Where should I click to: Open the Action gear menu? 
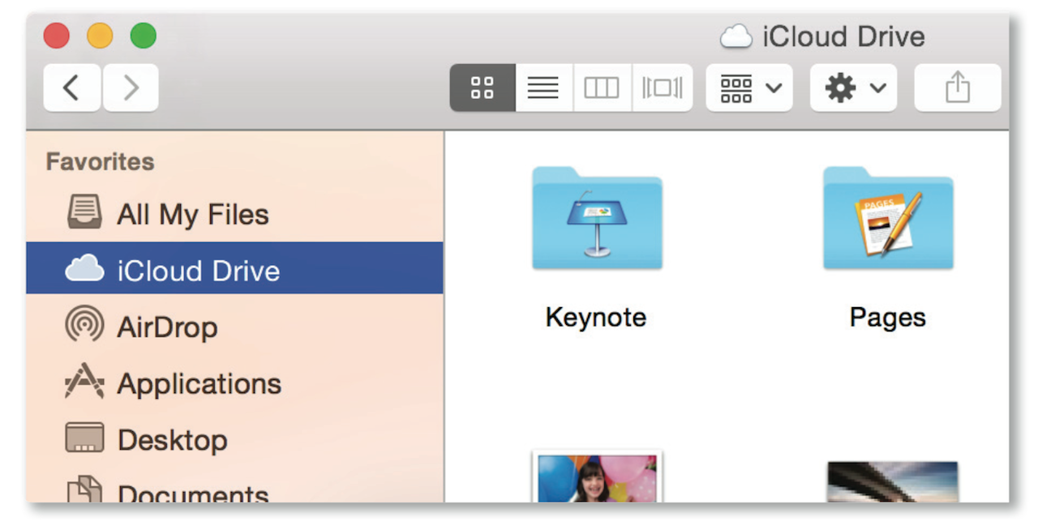tap(854, 88)
